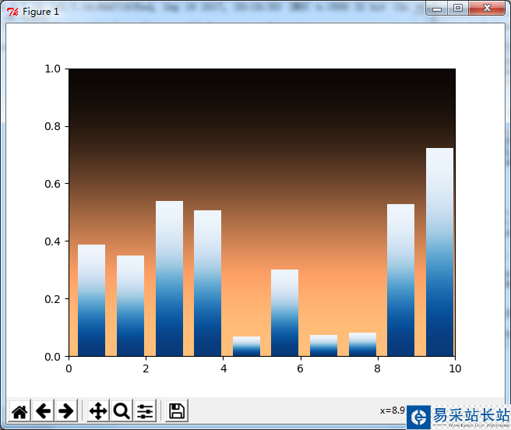Minimize the Figure 1 window
This screenshot has width=511, height=430.
(437, 8)
